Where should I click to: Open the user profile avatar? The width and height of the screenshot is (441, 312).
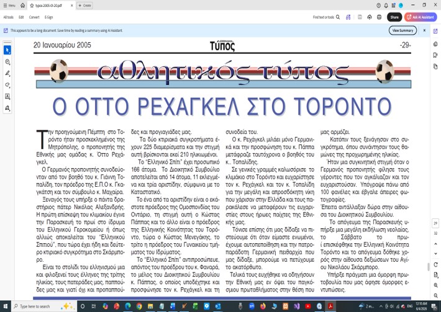401,6
